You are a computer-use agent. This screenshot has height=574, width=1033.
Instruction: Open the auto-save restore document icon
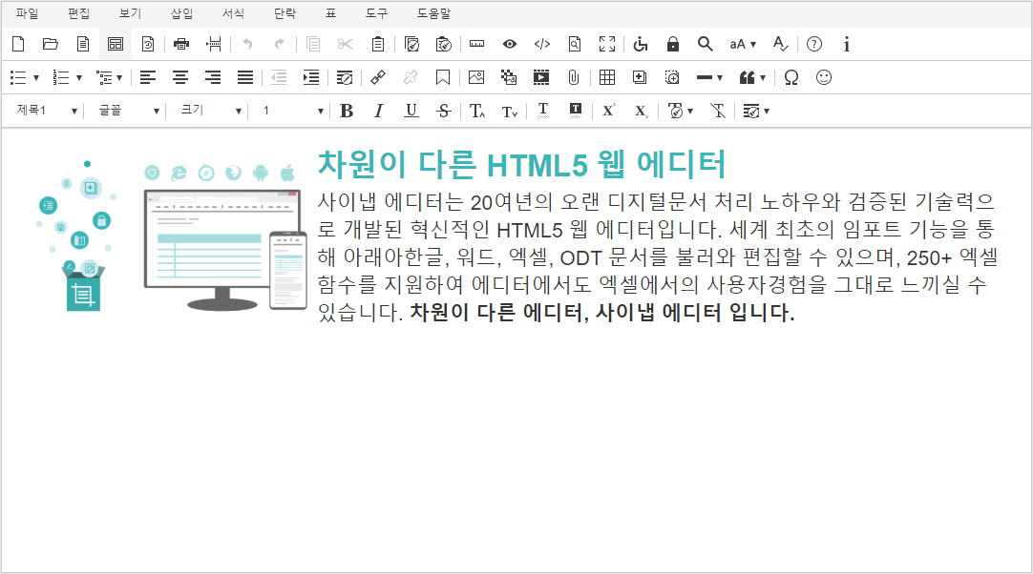pos(148,44)
